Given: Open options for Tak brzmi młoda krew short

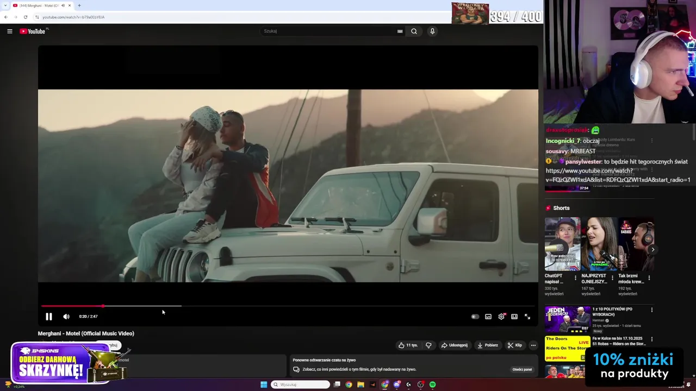Looking at the screenshot, I should coord(649,278).
